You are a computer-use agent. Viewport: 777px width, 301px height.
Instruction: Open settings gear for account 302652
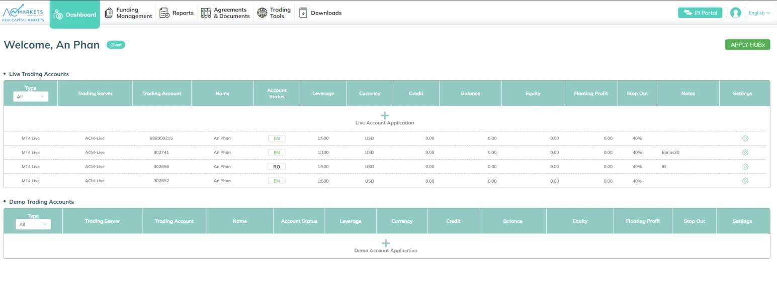click(745, 181)
